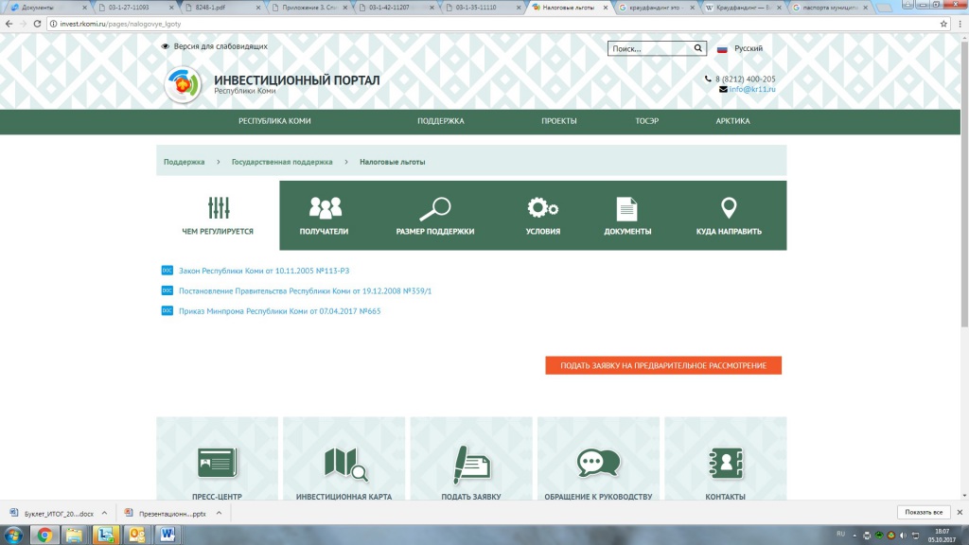Click the Государственная поддержка breadcrumb link
Screen dimensions: 969x545
282,162
